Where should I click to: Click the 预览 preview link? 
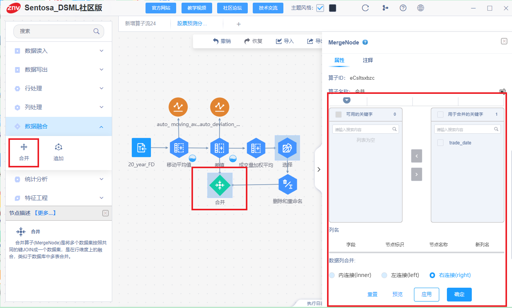click(x=397, y=294)
